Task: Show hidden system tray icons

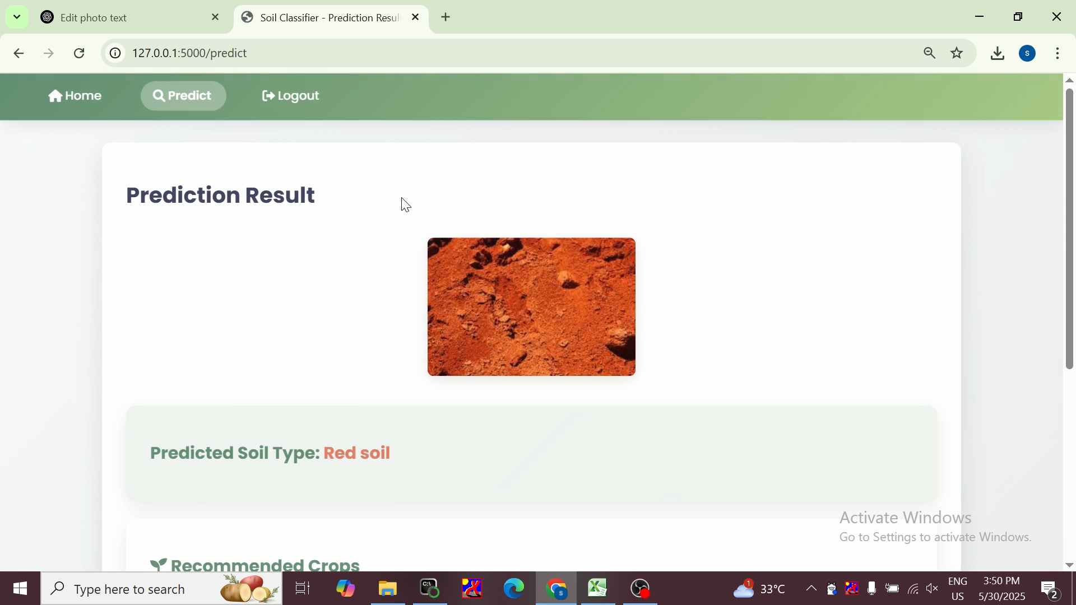Action: (x=811, y=589)
